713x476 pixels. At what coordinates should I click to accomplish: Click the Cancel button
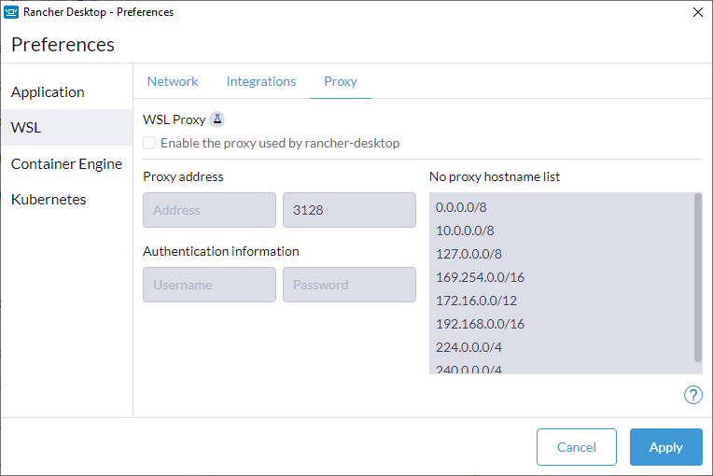(577, 447)
